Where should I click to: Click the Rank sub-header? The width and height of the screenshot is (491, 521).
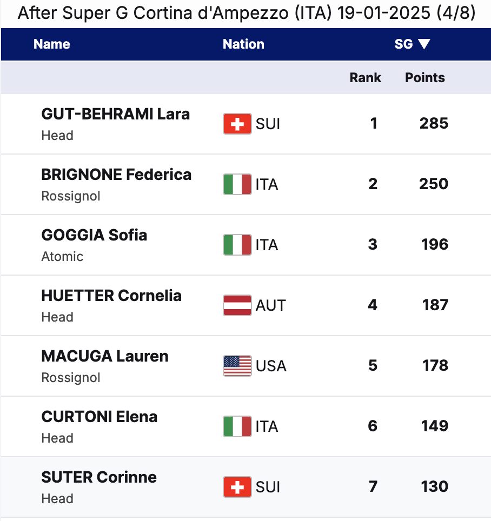pyautogui.click(x=365, y=78)
